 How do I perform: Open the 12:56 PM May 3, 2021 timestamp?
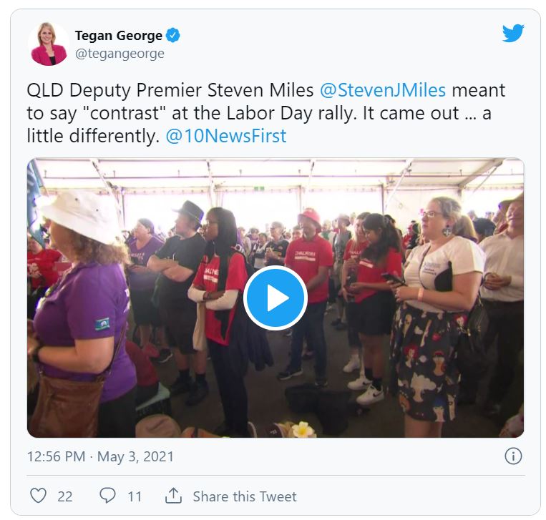(100, 456)
